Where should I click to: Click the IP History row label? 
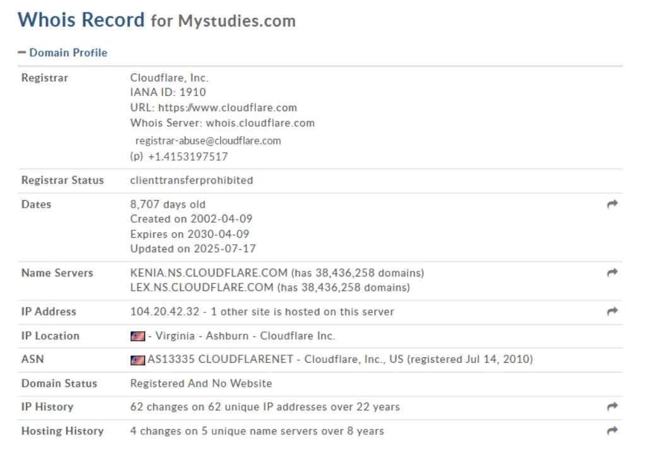(x=47, y=406)
